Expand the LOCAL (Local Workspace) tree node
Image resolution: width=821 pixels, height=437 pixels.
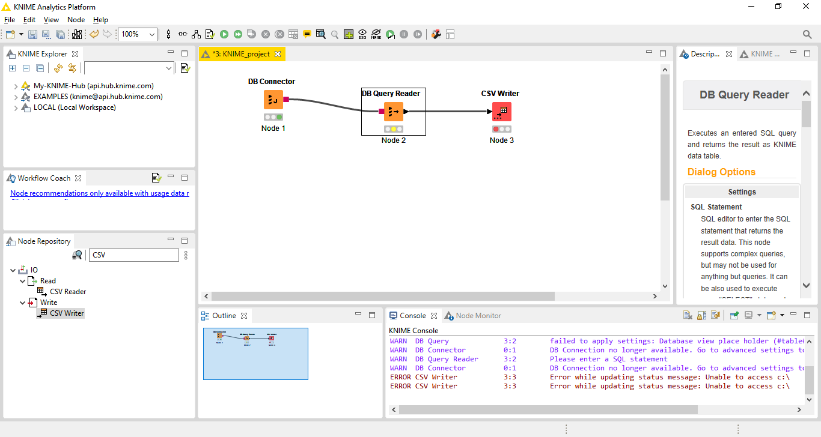pyautogui.click(x=16, y=108)
